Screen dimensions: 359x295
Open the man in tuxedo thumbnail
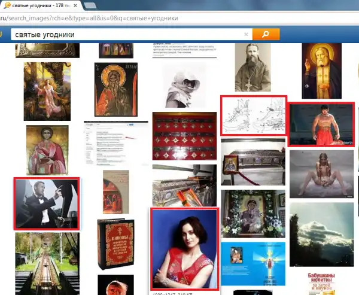click(x=47, y=203)
